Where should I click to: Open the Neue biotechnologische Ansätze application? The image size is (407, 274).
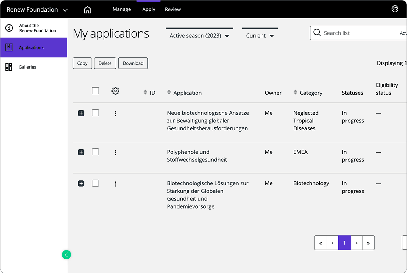(208, 121)
